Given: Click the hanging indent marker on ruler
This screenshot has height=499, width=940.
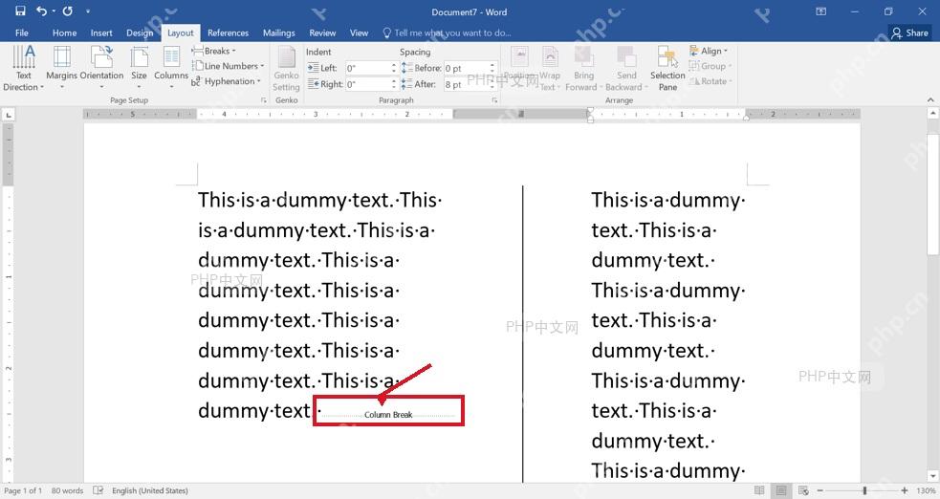Looking at the screenshot, I should tap(591, 117).
